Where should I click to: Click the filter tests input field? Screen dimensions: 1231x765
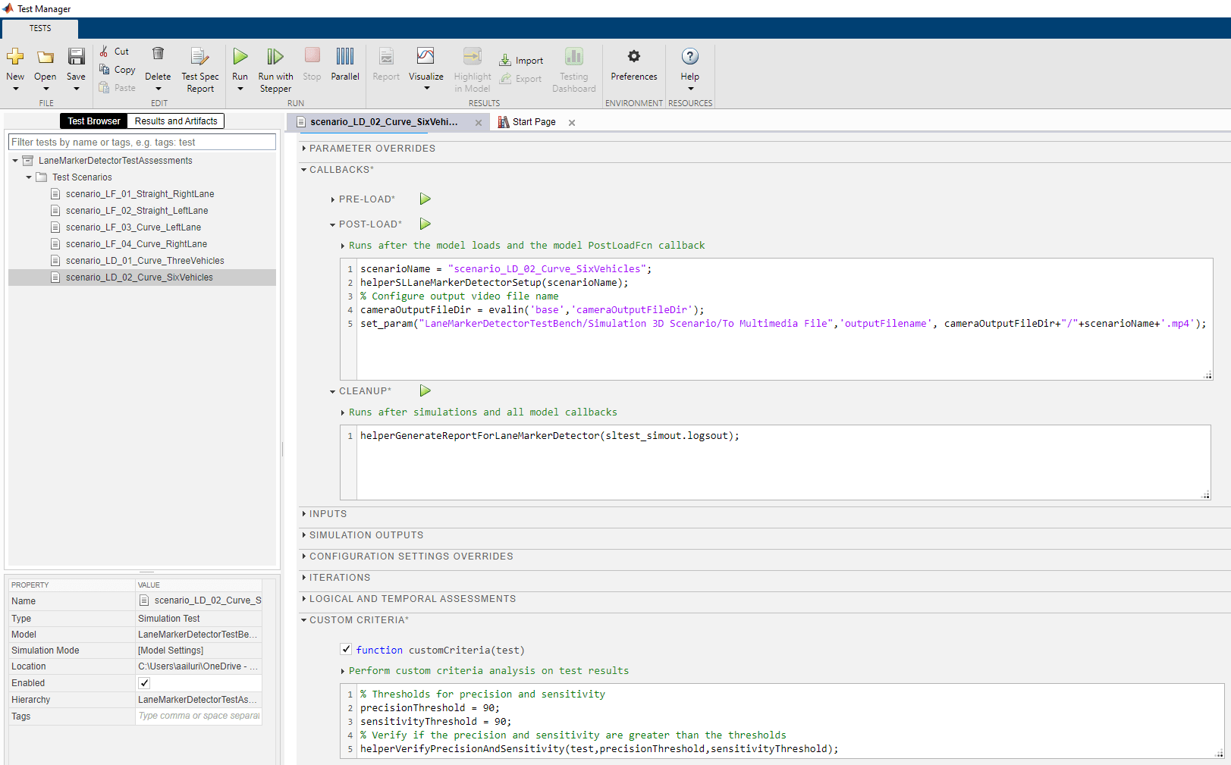click(x=142, y=143)
